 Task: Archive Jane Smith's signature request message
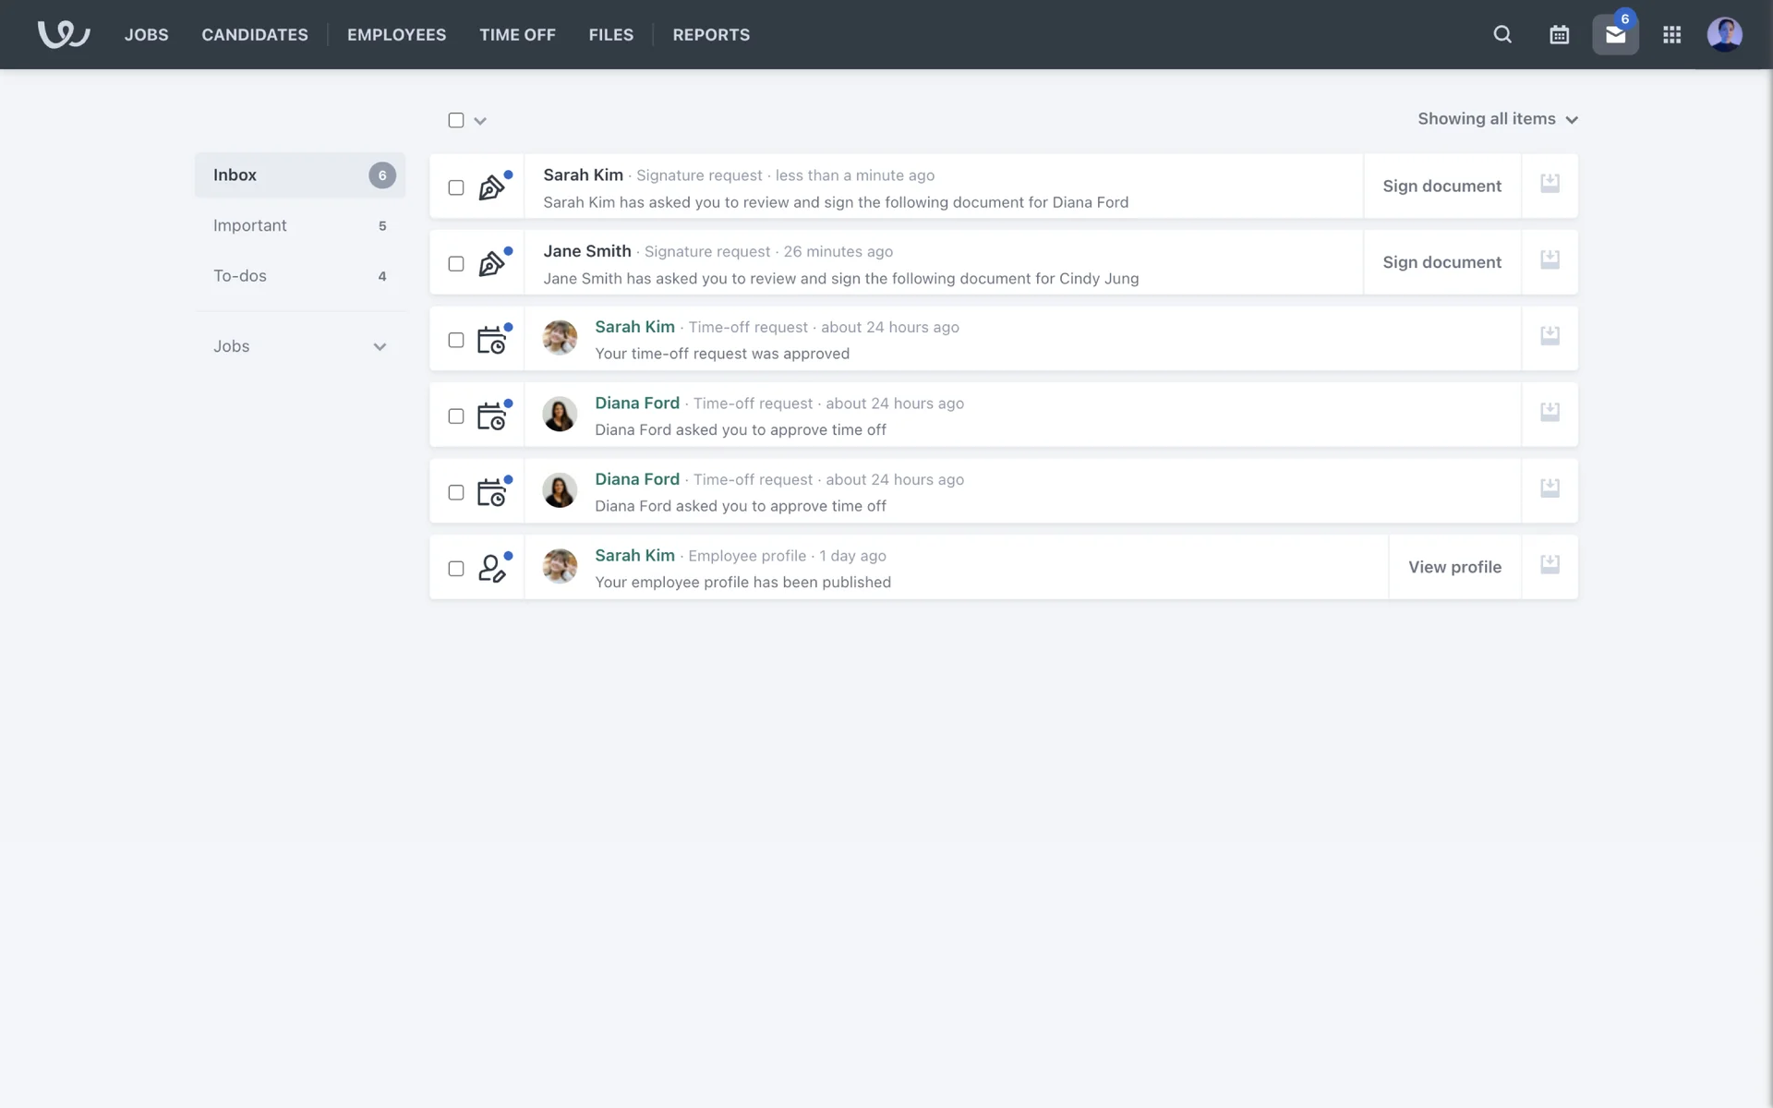(x=1550, y=260)
